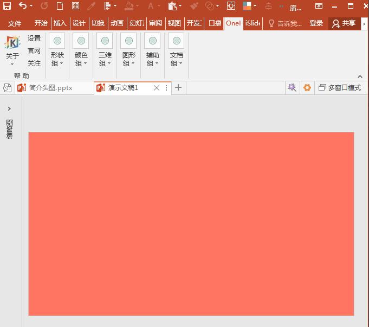Click the 共享 share button

[x=344, y=23]
